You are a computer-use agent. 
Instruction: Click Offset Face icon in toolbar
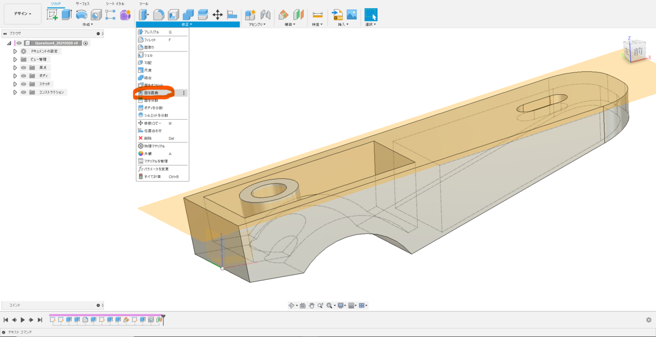[203, 15]
